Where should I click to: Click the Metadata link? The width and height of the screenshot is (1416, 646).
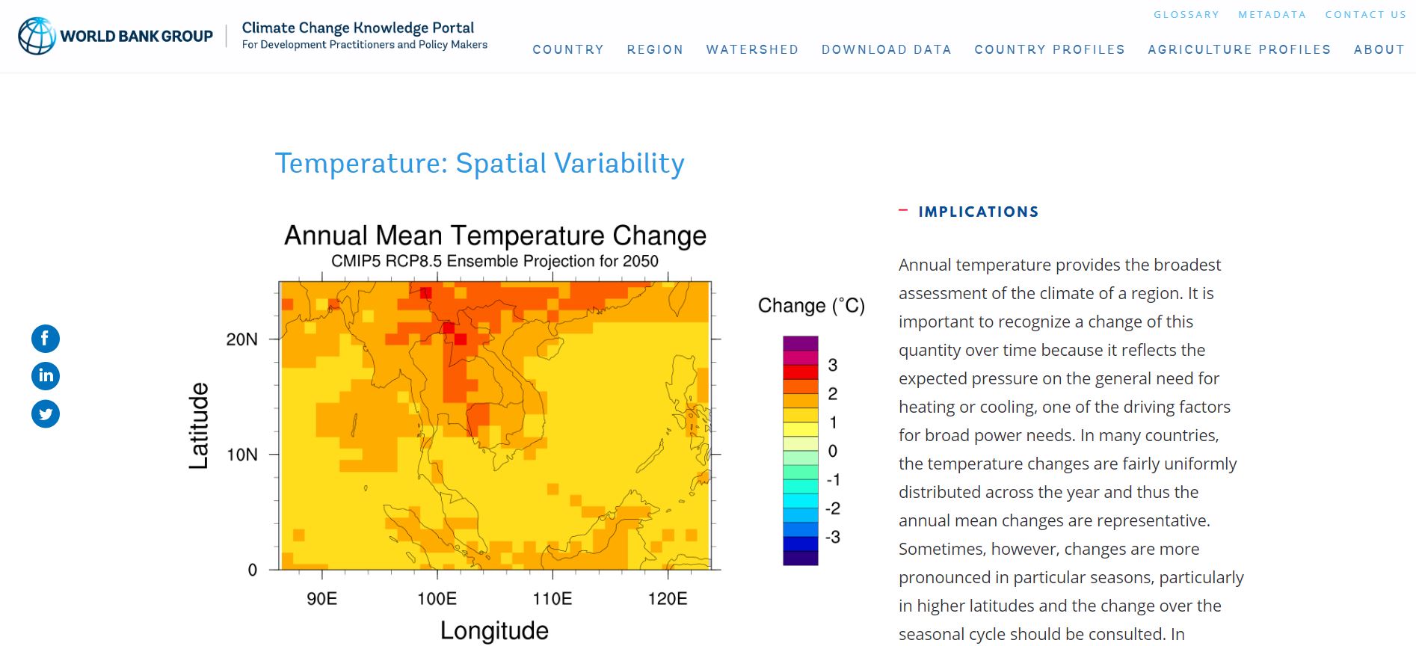point(1272,14)
